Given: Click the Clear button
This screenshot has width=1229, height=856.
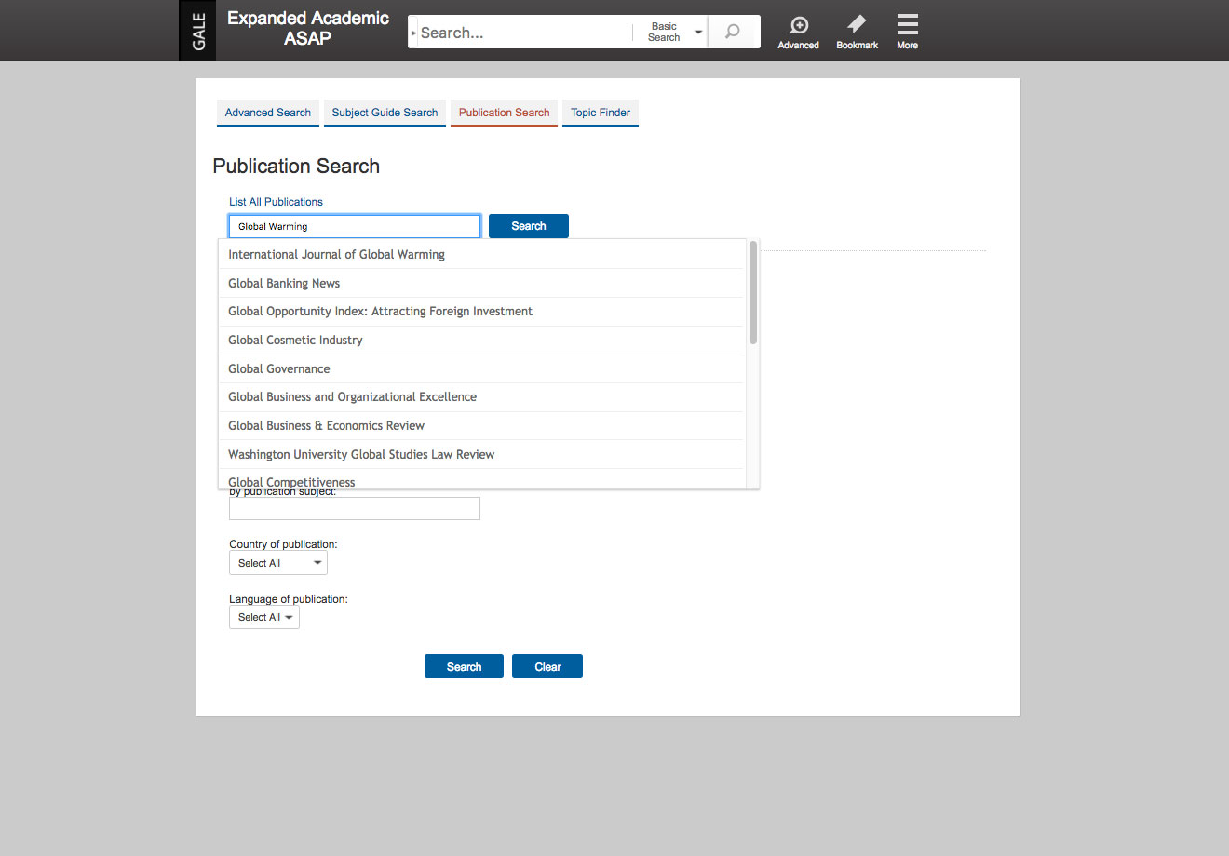Looking at the screenshot, I should (547, 666).
